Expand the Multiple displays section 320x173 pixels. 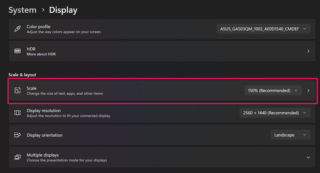[x=308, y=157]
